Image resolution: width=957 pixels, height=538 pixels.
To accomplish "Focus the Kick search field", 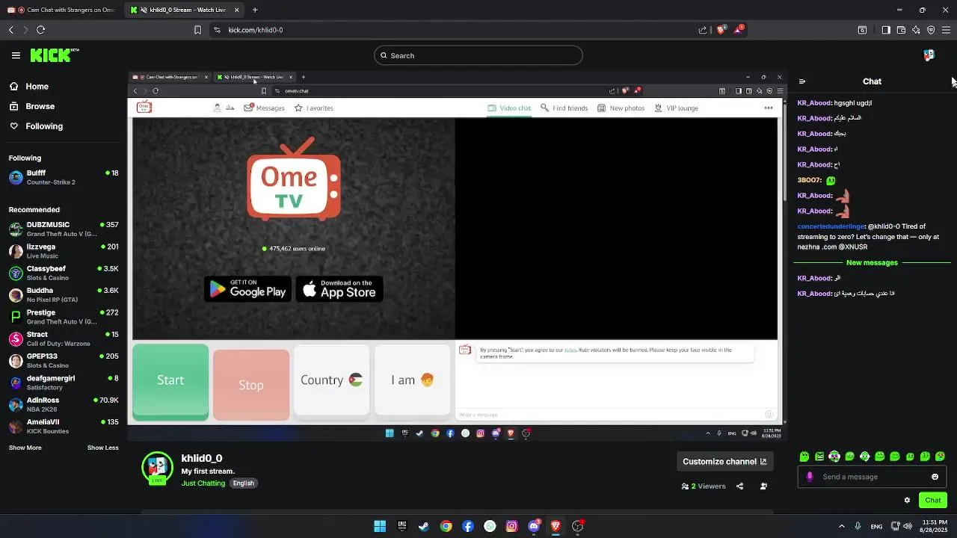I will pos(478,55).
